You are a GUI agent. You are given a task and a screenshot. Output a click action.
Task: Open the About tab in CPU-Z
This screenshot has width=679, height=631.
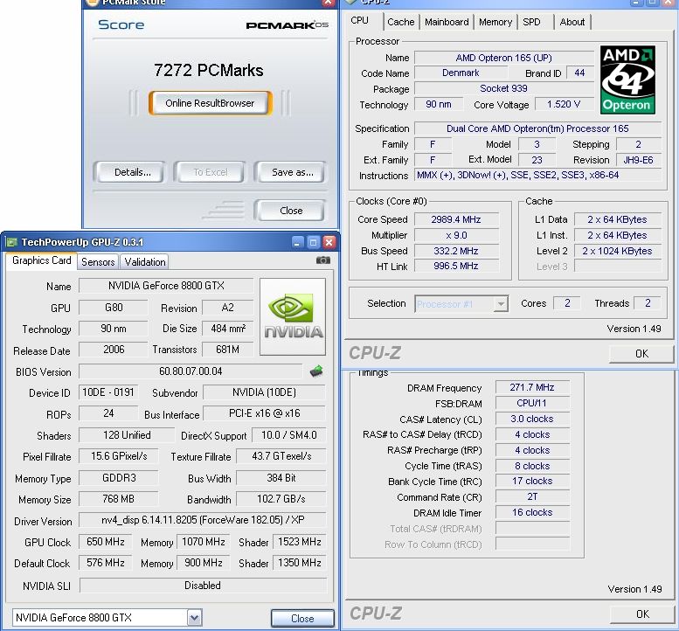click(572, 22)
